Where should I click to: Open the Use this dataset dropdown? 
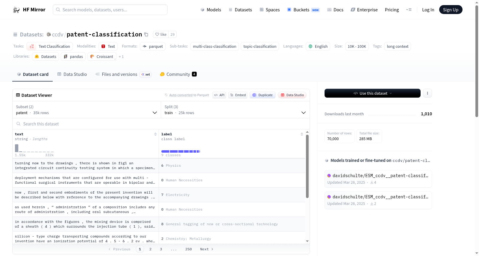(372, 93)
